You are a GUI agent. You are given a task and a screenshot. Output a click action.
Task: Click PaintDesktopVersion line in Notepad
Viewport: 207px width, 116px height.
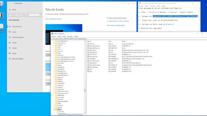pos(158,20)
